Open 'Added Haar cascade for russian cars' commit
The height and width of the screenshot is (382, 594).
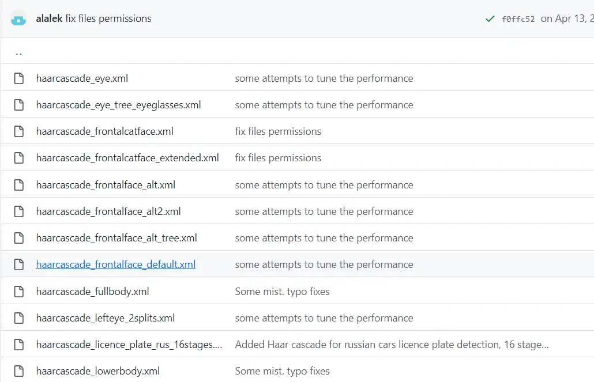pyautogui.click(x=392, y=345)
